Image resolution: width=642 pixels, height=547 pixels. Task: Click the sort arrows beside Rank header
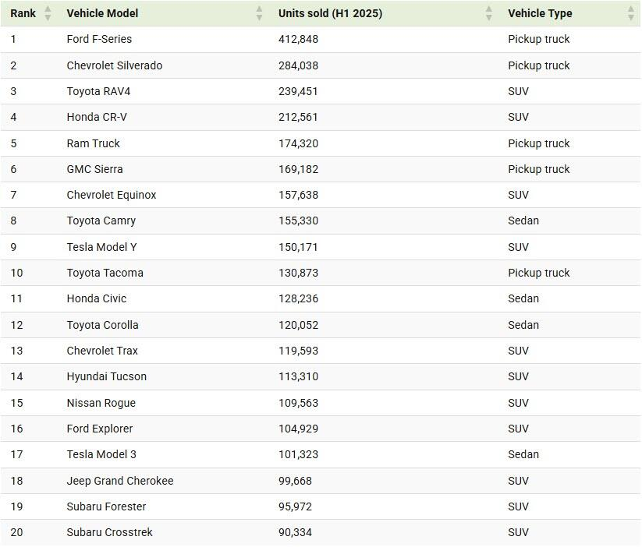48,13
